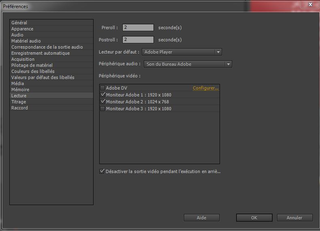The width and height of the screenshot is (320, 231).
Task: Open the Média category
Action: (x=51, y=83)
